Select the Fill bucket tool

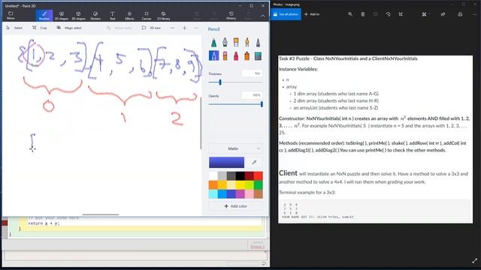[x=258, y=55]
